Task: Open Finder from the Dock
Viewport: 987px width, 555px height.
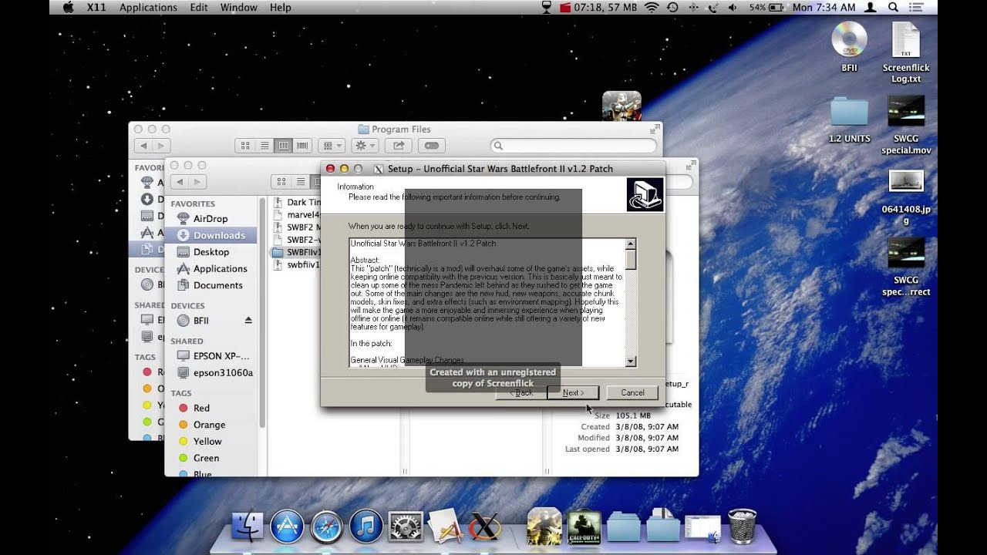Action: coord(248,527)
